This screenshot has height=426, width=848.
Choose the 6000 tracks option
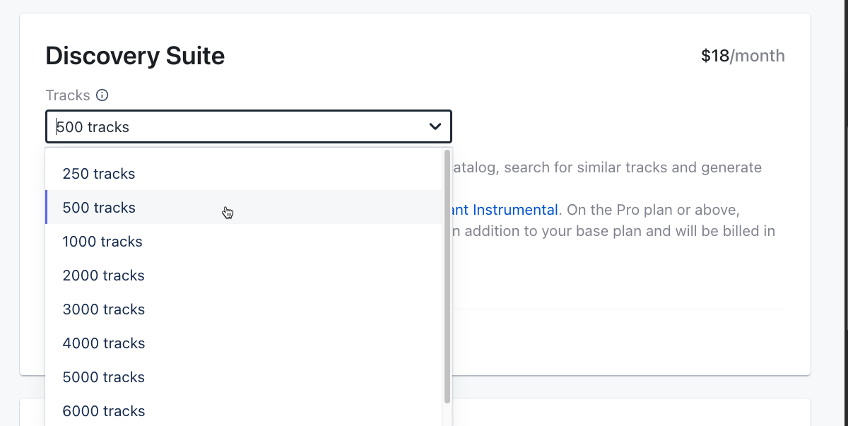tap(103, 411)
